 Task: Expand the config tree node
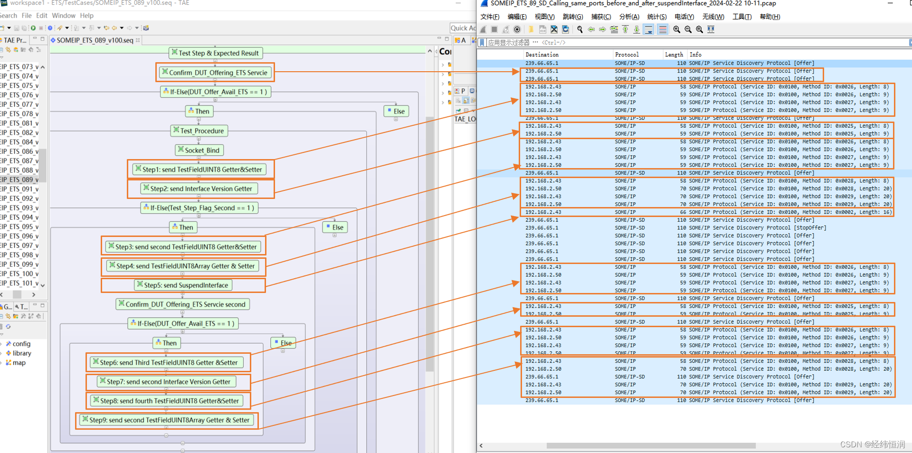point(1,344)
